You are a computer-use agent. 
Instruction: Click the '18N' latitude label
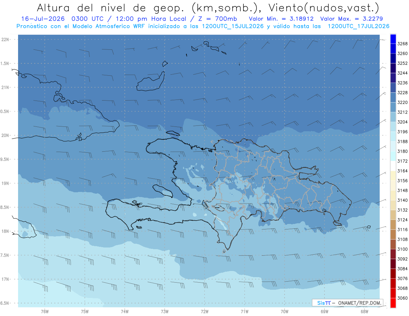6,231
